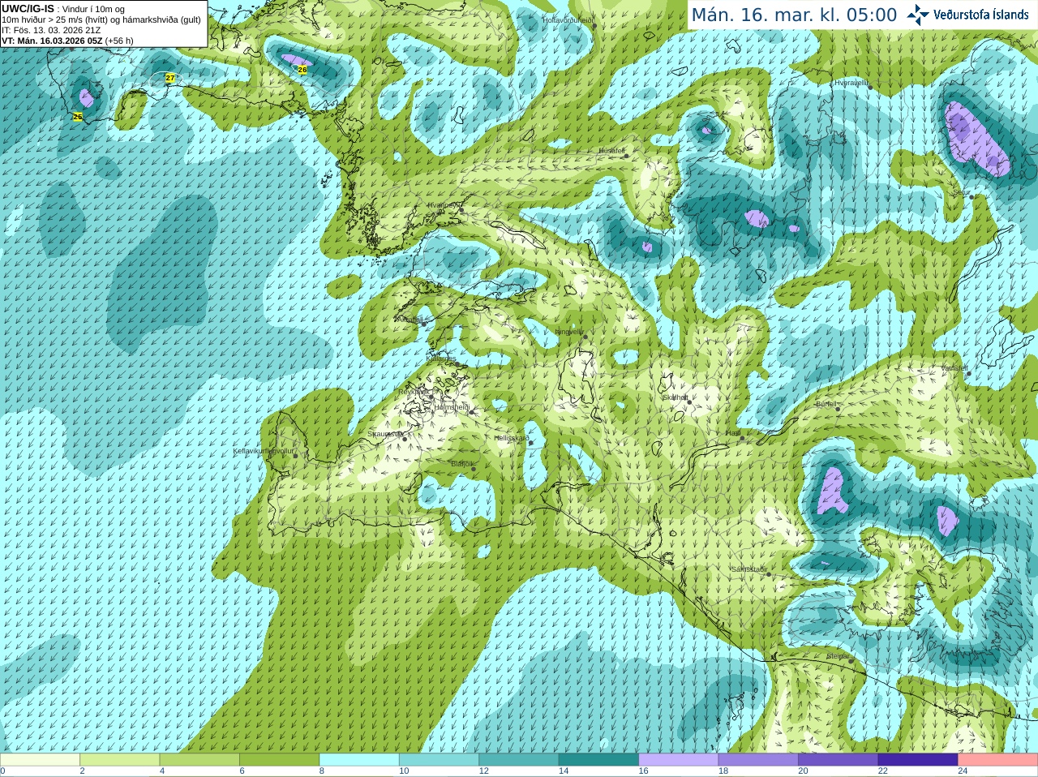Pick the 20–22 m/s violet swatch

[839, 760]
